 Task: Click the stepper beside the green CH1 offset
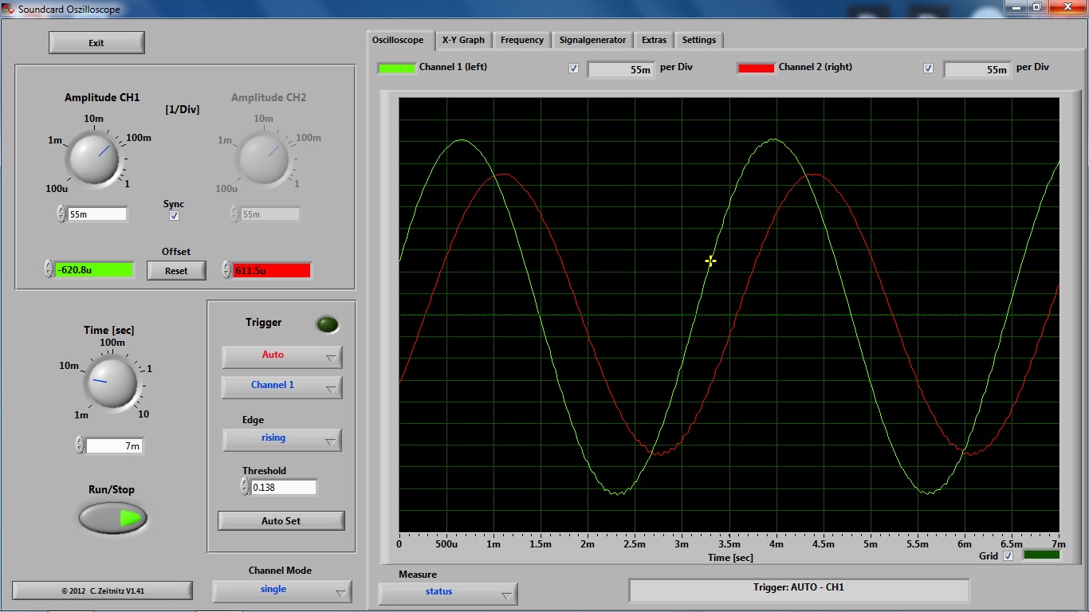click(x=49, y=270)
